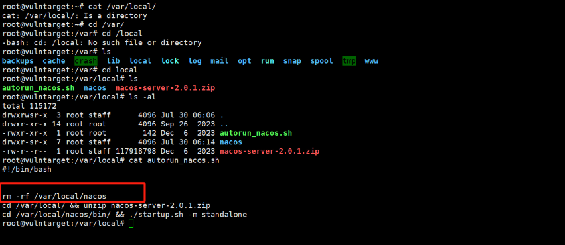Click 'backups' directory in ls listing
This screenshot has width=565, height=245.
coord(18,61)
